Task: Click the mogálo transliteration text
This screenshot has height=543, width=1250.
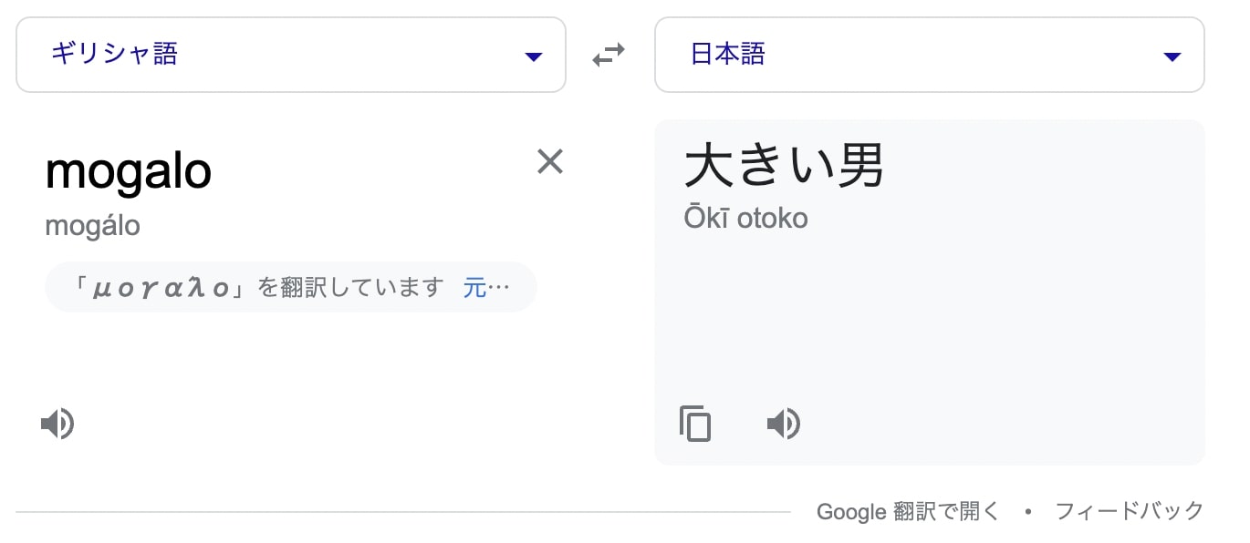Action: tap(92, 225)
